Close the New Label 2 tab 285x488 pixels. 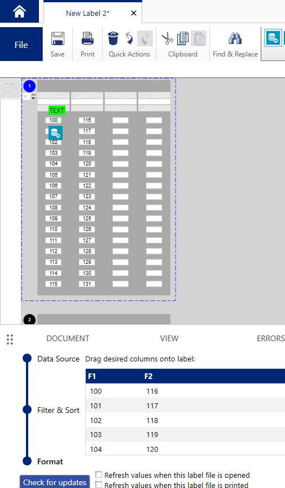pyautogui.click(x=134, y=13)
